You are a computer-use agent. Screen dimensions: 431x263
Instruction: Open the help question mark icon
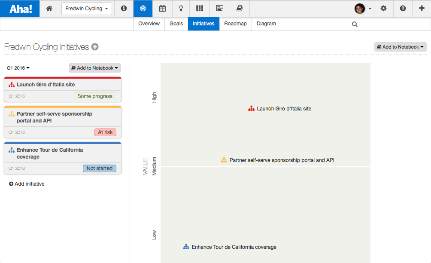403,9
